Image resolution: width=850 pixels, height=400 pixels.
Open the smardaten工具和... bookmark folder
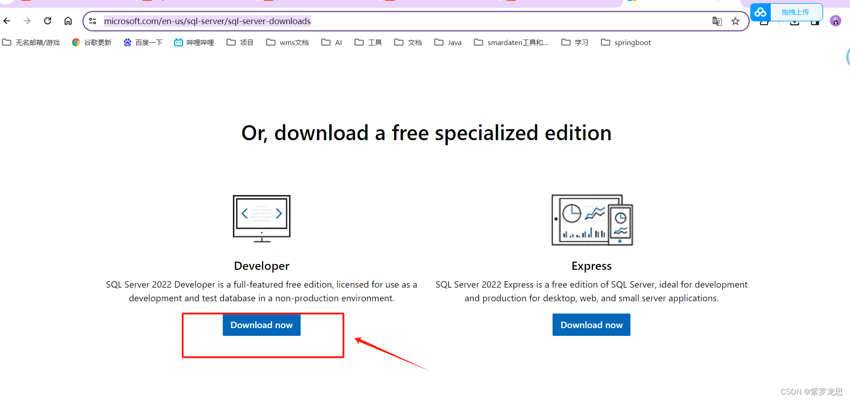pos(511,42)
